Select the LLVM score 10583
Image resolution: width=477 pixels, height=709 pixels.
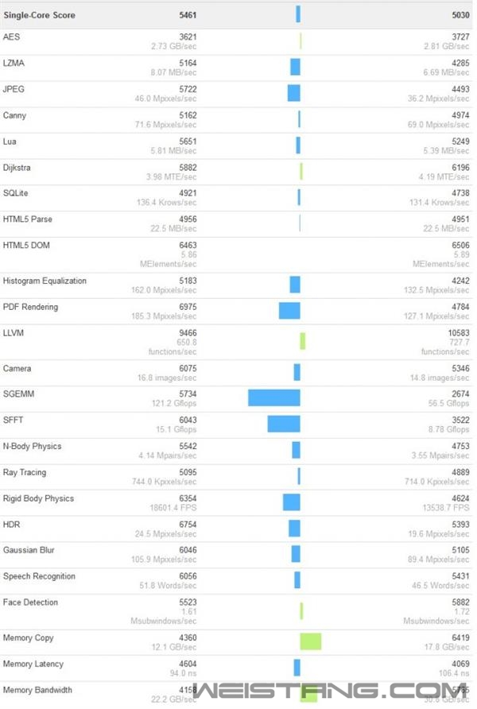456,334
